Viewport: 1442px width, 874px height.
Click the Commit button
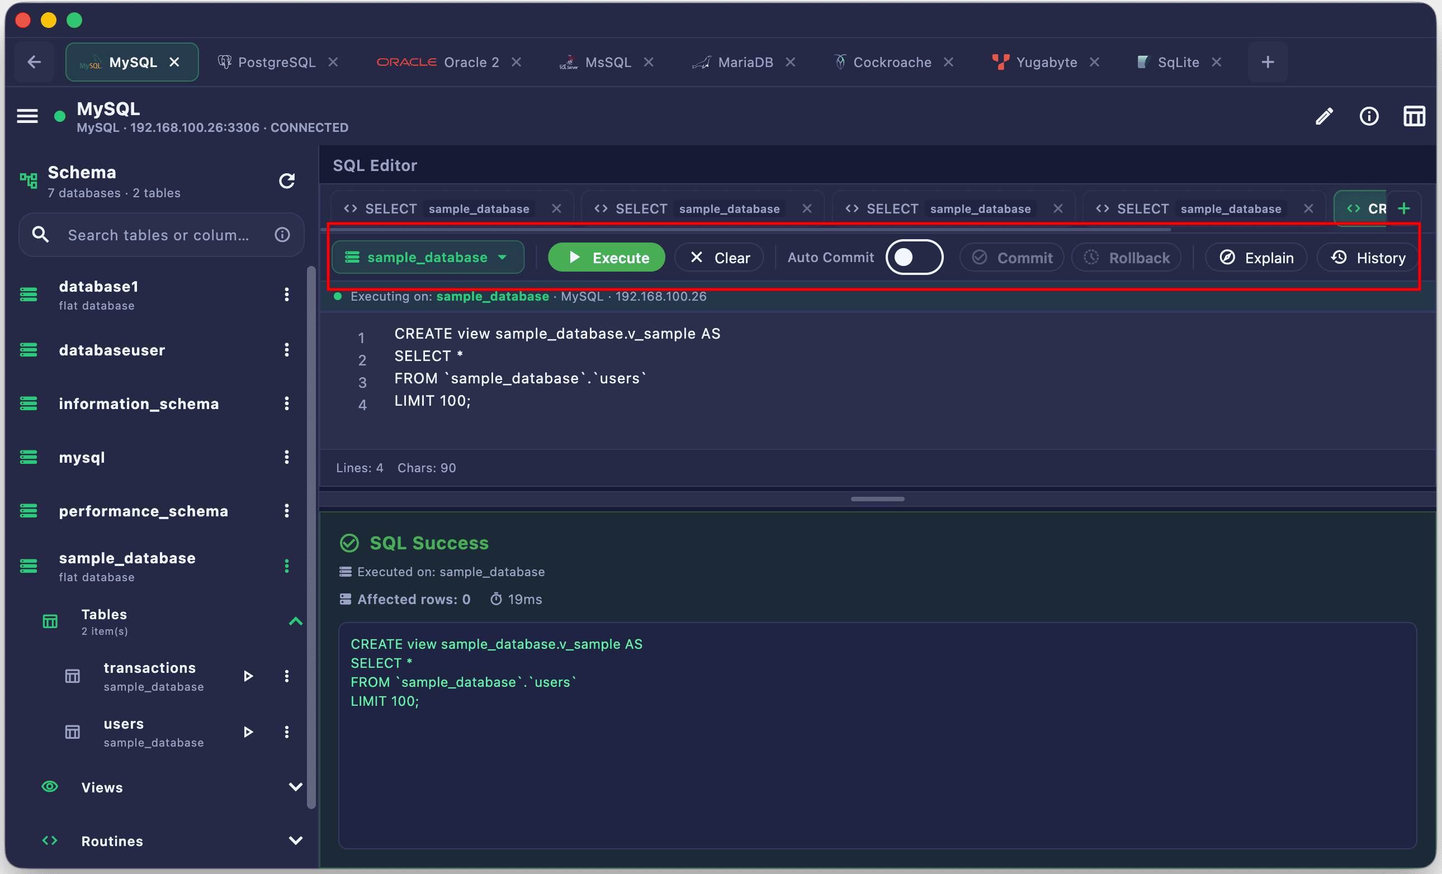1012,258
